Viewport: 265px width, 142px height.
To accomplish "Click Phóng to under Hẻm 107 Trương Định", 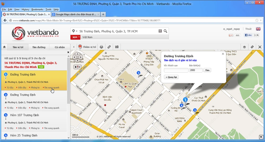I will (35, 128).
